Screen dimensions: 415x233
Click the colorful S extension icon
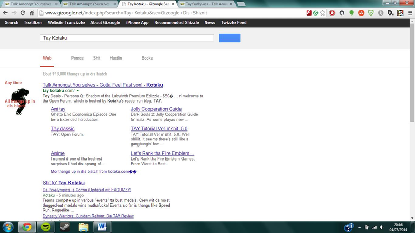click(400, 13)
